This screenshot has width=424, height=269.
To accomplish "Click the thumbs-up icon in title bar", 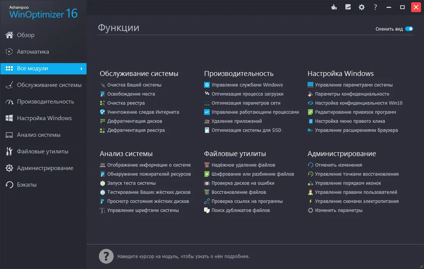I will pos(334,7).
